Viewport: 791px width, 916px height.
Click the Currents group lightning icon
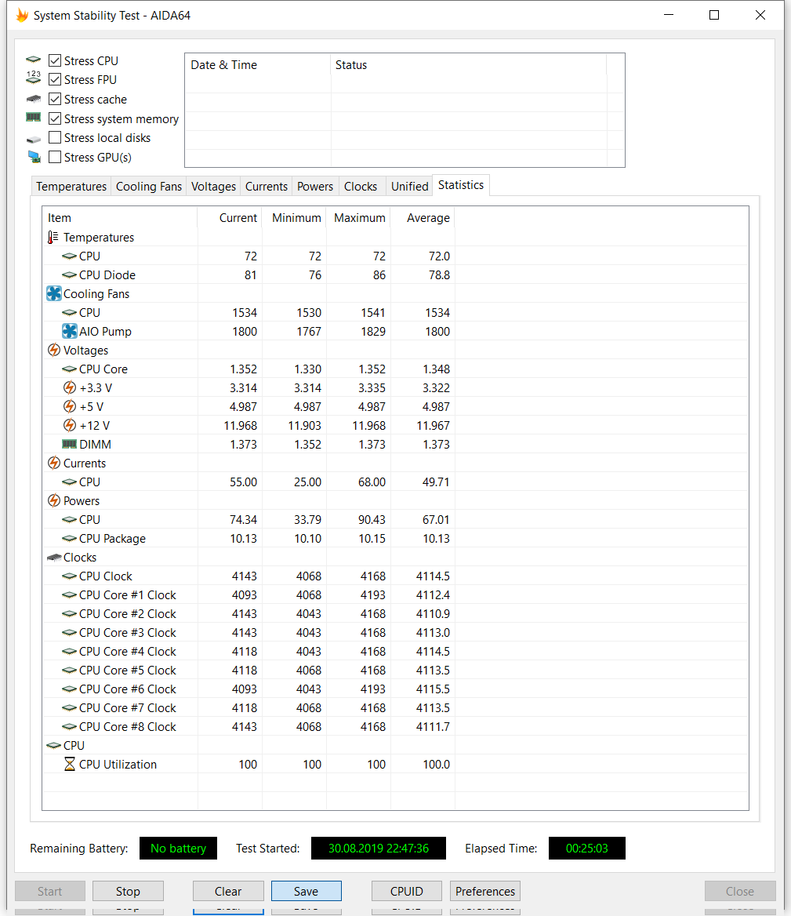pos(54,463)
